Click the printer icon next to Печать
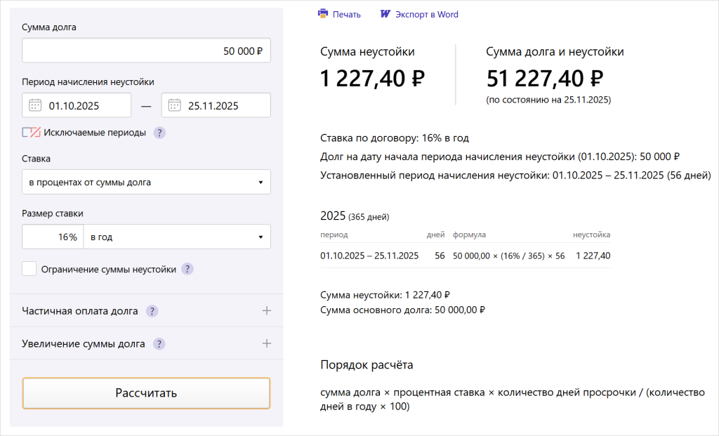 click(323, 14)
